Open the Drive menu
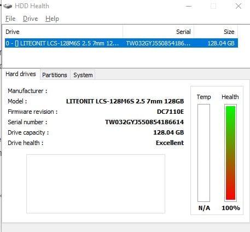This screenshot has width=250, height=232. click(x=31, y=19)
